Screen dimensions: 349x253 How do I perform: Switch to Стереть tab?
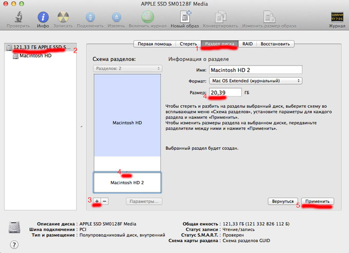click(188, 44)
